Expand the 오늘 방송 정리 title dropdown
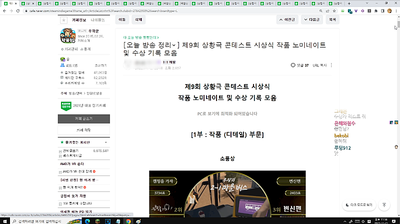This screenshot has width=400, height=224. [x=173, y=45]
